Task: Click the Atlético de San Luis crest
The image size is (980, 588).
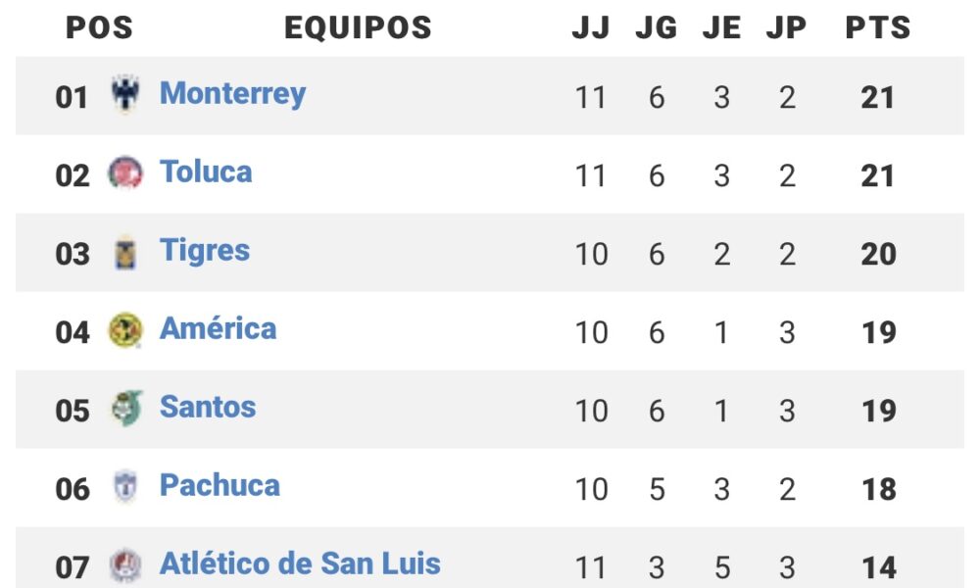Action: point(125,565)
